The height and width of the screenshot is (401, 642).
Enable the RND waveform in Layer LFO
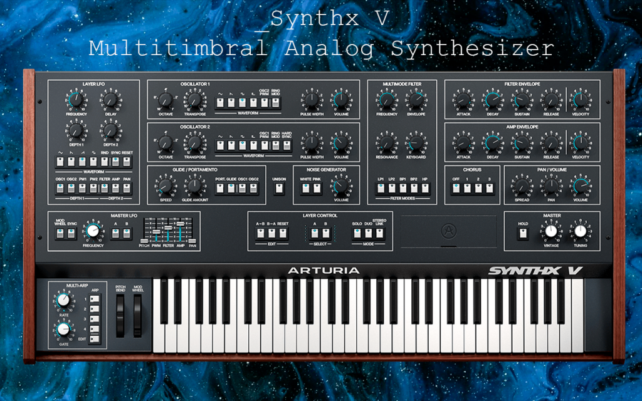pyautogui.click(x=105, y=162)
